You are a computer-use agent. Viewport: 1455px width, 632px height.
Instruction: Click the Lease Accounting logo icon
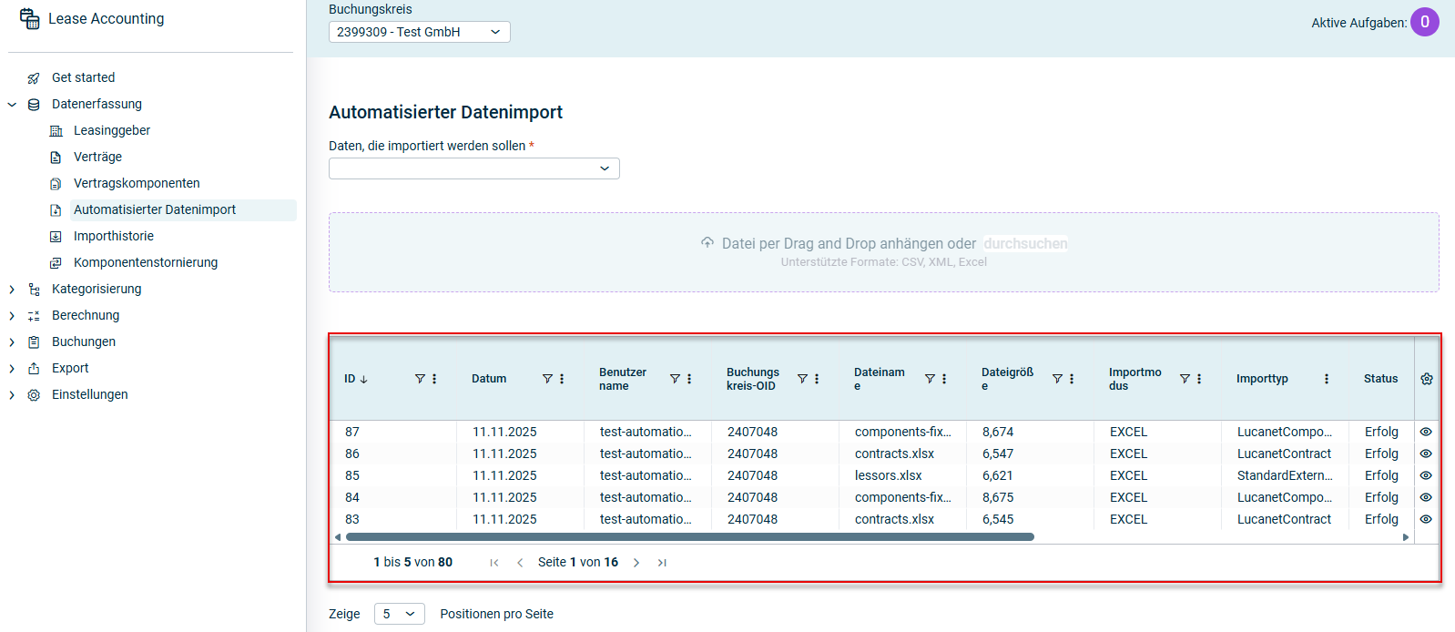[30, 18]
